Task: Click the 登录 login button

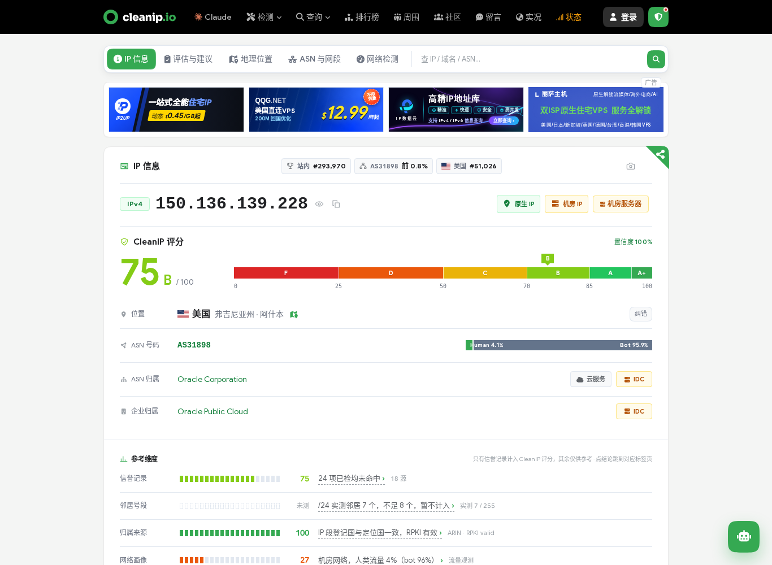Action: click(623, 17)
